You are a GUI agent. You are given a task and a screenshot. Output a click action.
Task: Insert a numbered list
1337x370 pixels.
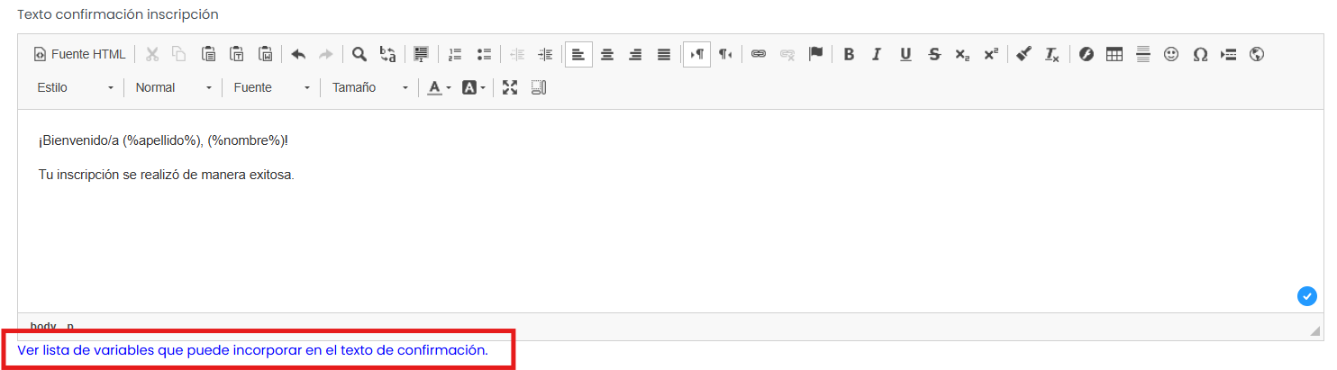(455, 54)
